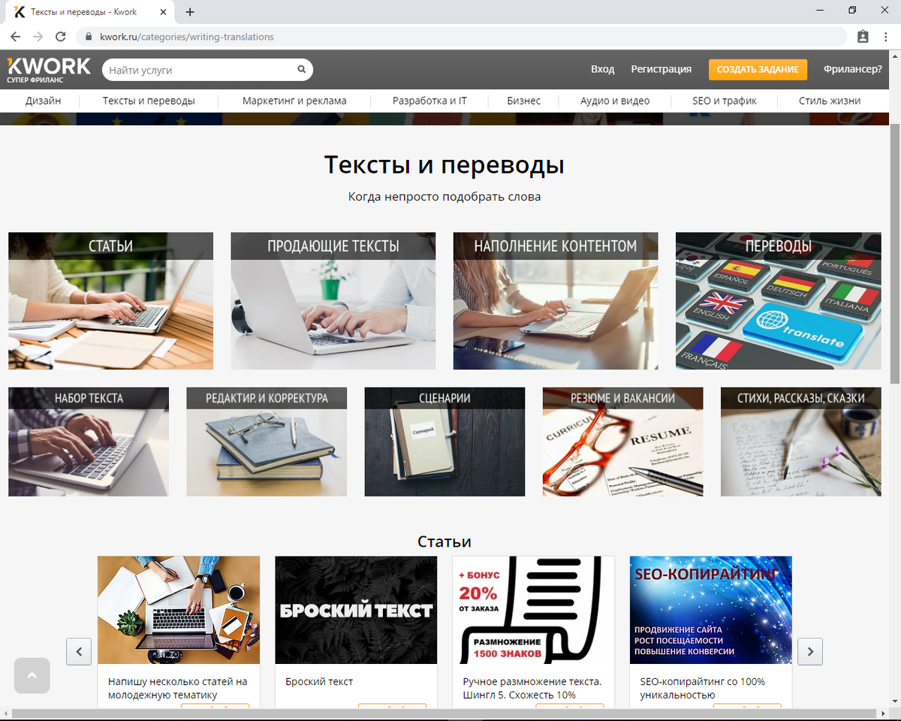
Task: Open the Статьи category tile
Action: tap(110, 300)
